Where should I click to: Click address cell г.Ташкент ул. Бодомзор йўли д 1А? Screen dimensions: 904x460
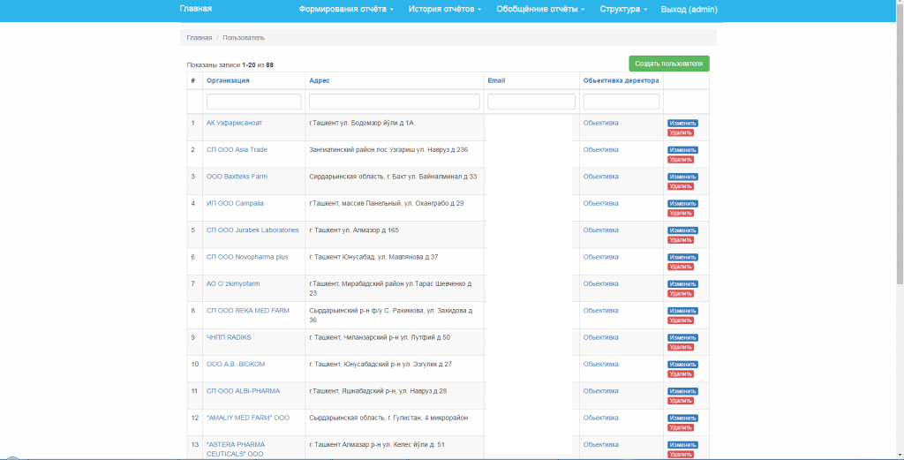tap(361, 123)
